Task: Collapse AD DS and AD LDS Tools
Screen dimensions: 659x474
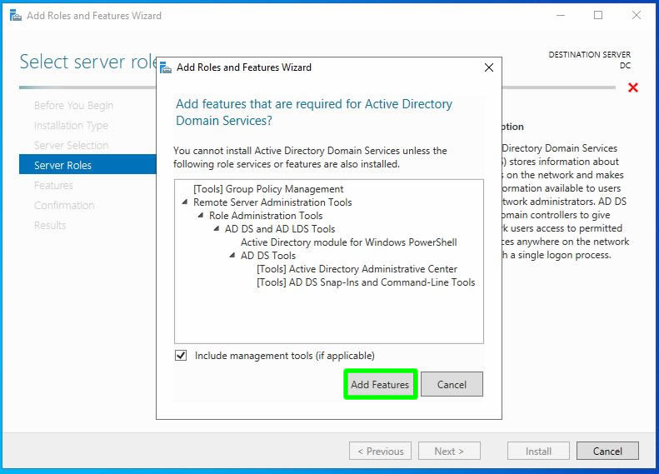Action: (216, 229)
